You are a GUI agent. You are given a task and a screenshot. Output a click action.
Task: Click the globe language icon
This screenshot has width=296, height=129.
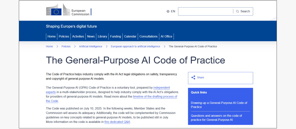click(168, 11)
